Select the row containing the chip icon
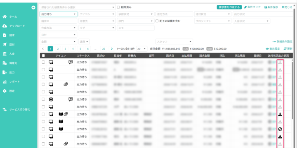The height and width of the screenshot is (148, 297). coord(43,99)
